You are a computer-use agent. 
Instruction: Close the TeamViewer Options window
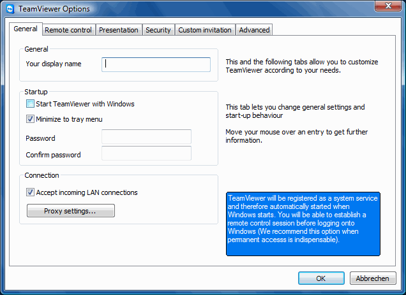tap(388, 6)
